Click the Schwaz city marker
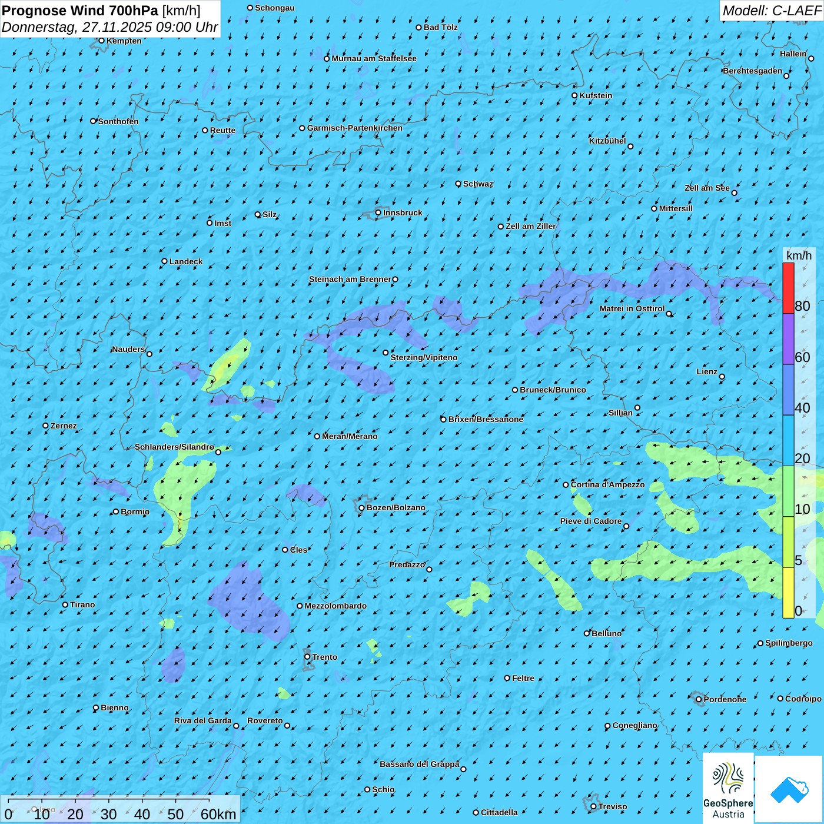The height and width of the screenshot is (824, 824). [x=458, y=184]
